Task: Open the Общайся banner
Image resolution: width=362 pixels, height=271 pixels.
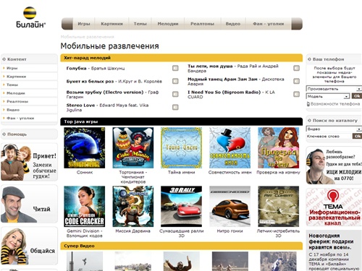Action: click(29, 246)
